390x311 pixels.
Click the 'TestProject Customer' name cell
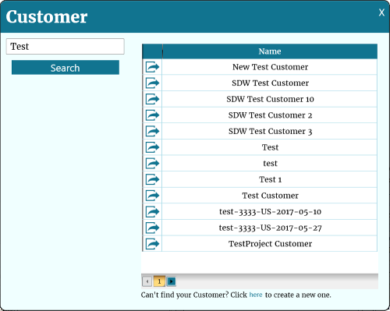(x=270, y=244)
